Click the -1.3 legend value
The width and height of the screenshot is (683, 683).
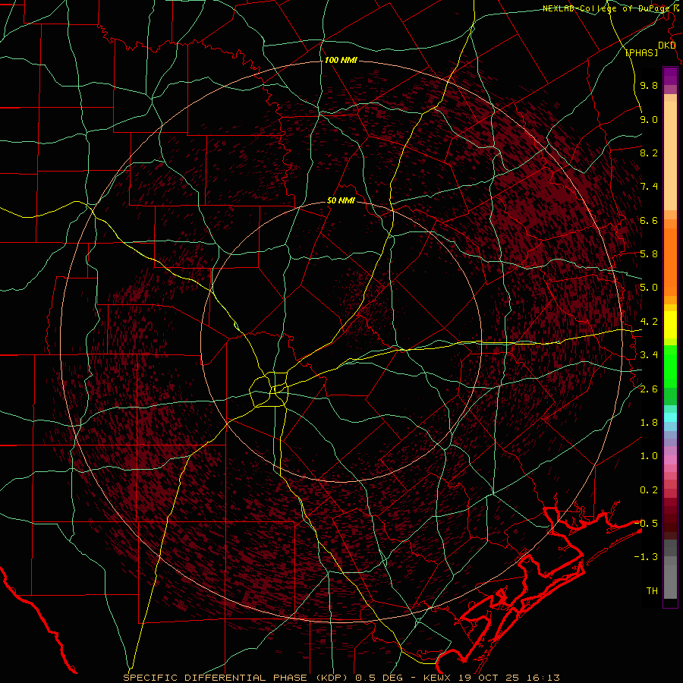click(x=646, y=557)
